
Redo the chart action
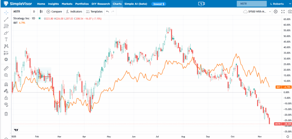112,11
